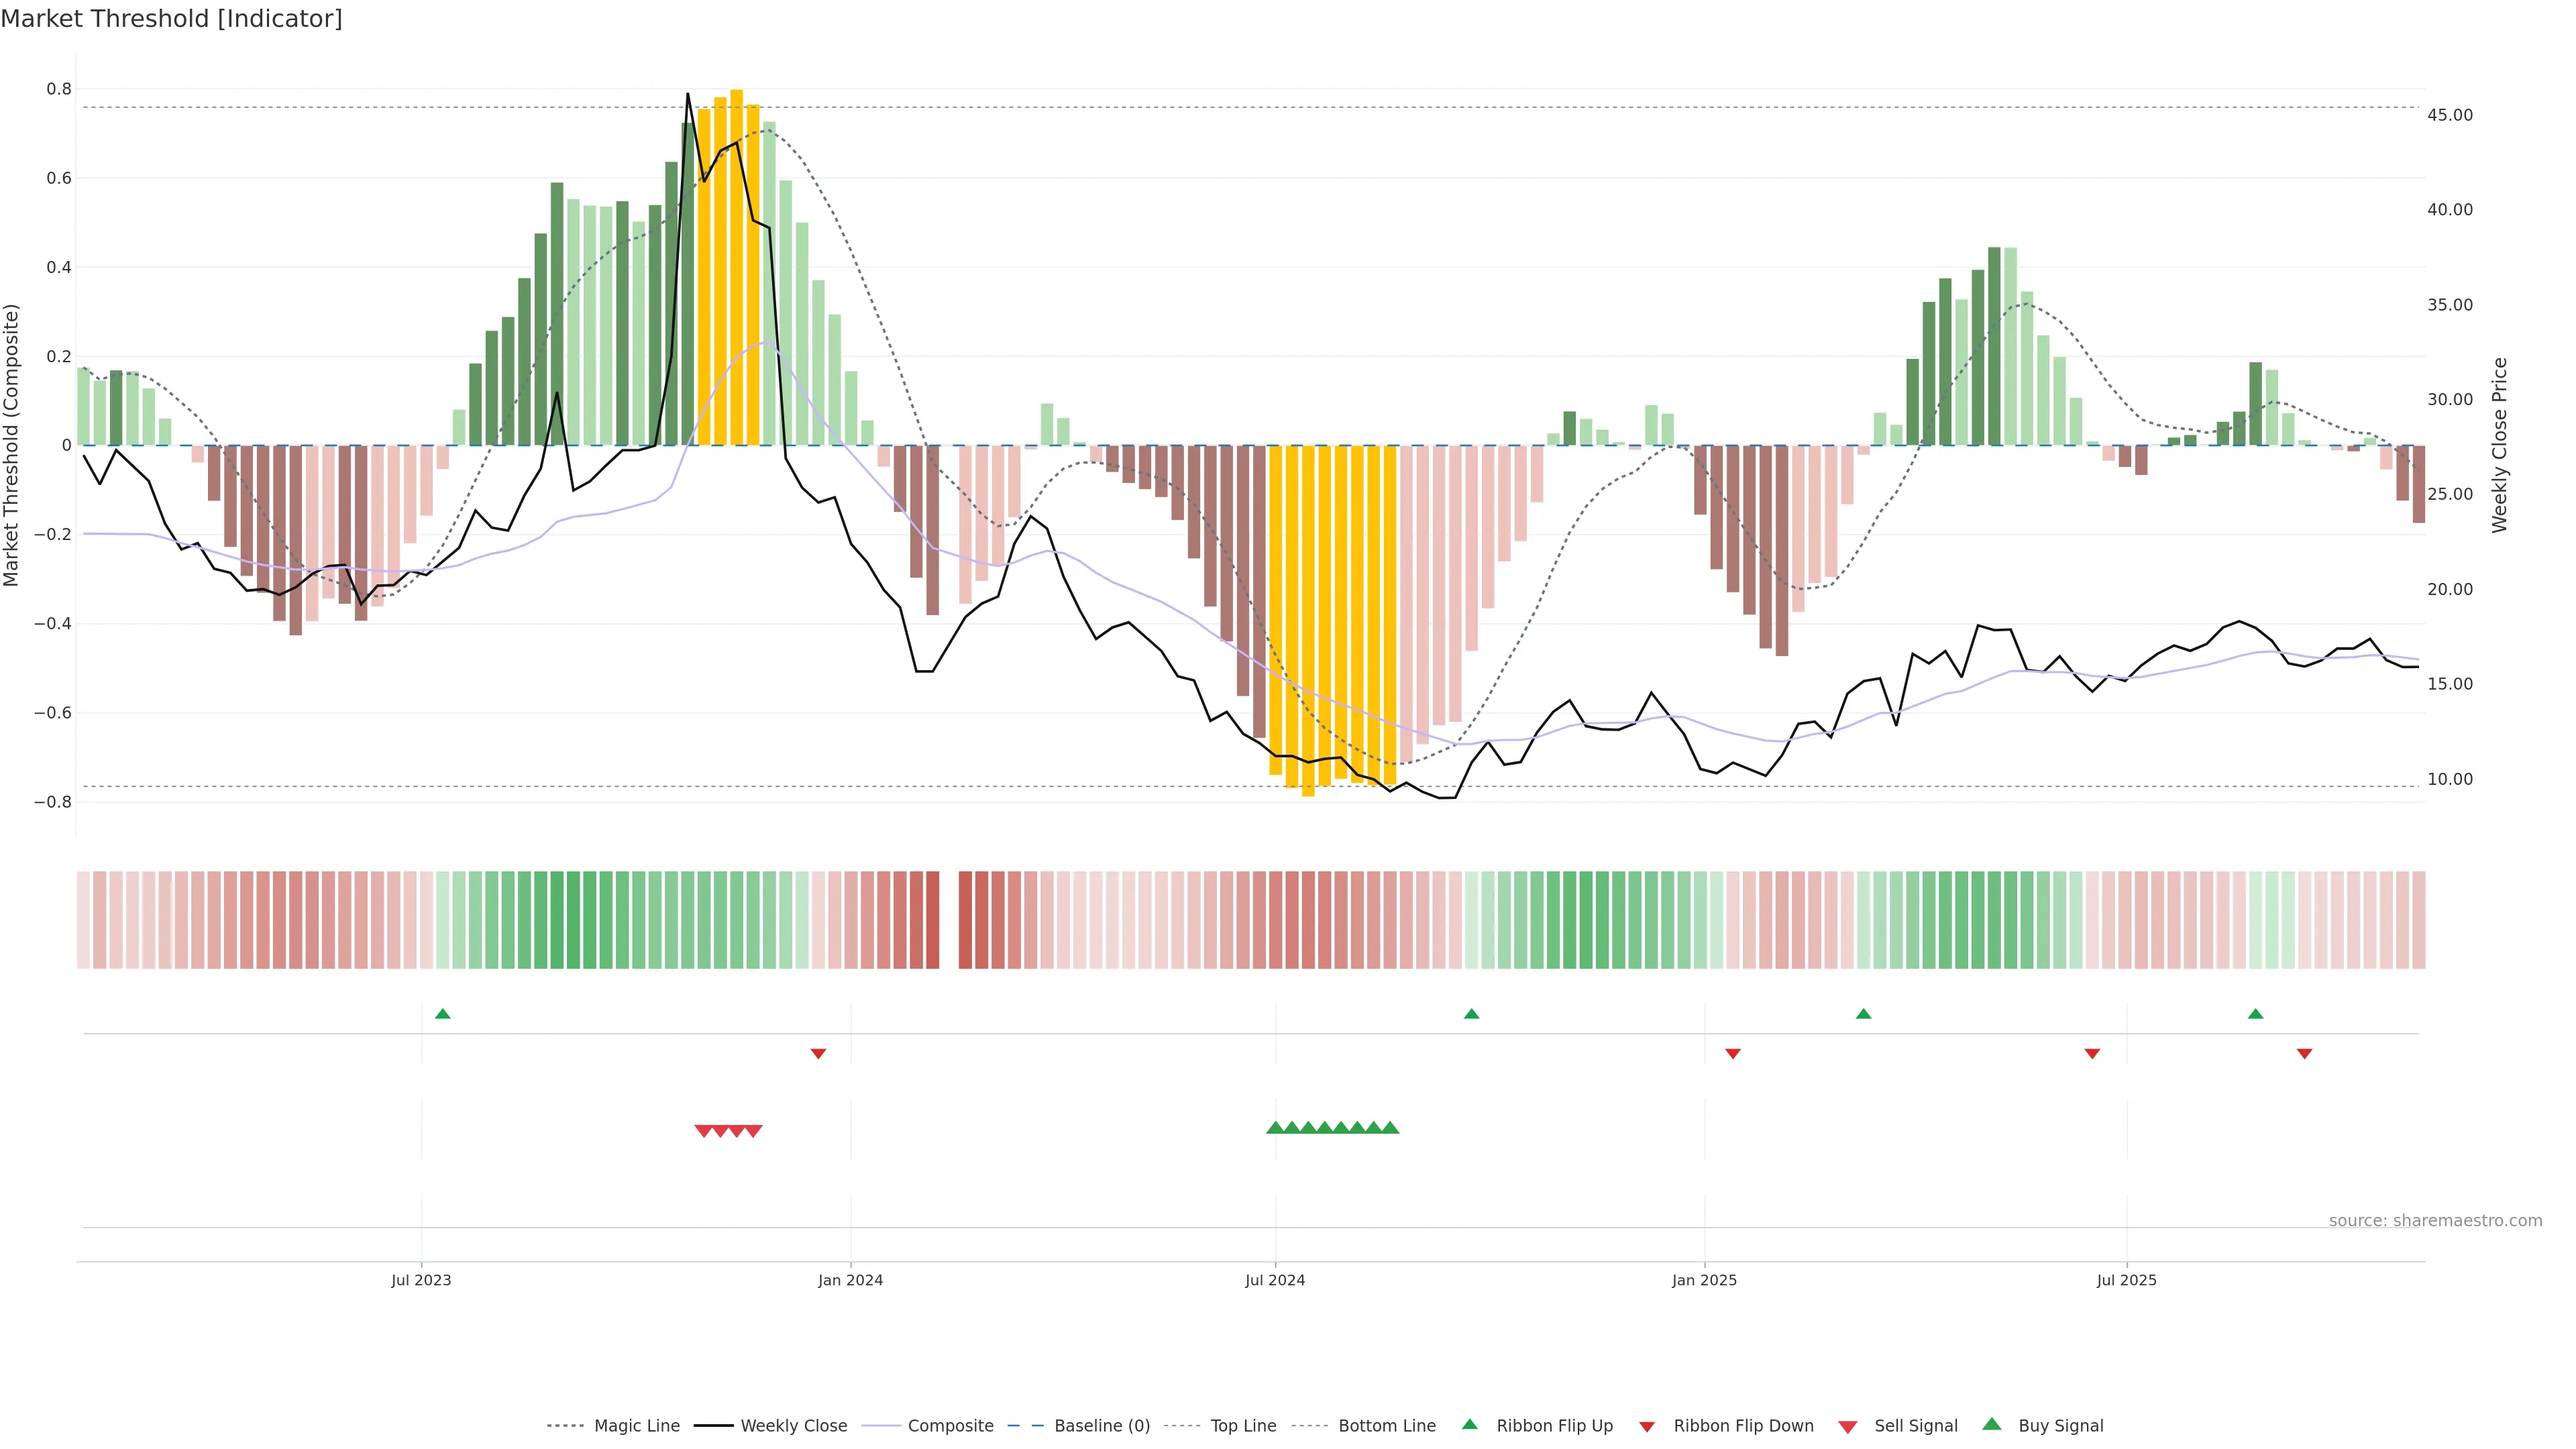Click the Ribbon Flip Down legend triangle icon

(x=1647, y=1426)
